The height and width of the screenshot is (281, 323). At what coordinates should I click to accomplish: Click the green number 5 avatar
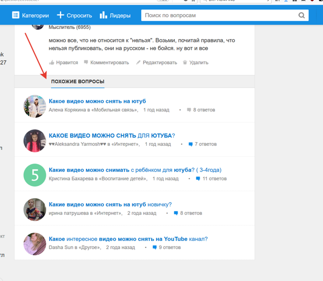(x=35, y=175)
